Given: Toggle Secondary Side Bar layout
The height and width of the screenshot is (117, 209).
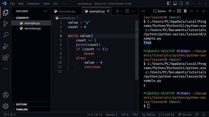Looking at the screenshot, I should (181, 4).
